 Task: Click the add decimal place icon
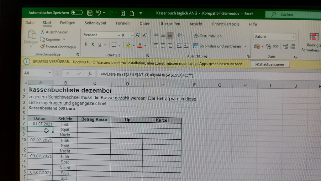[x=285, y=47]
